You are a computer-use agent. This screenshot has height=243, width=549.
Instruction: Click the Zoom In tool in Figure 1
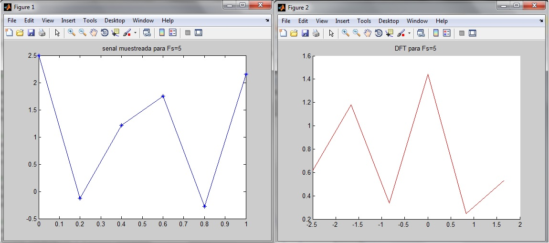(x=72, y=33)
